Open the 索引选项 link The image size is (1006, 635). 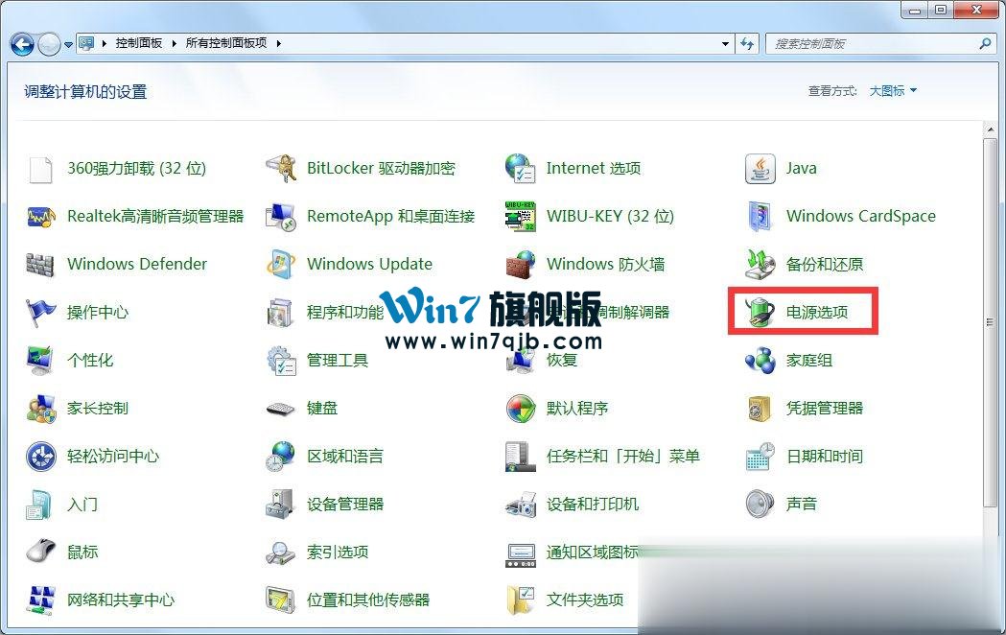338,553
